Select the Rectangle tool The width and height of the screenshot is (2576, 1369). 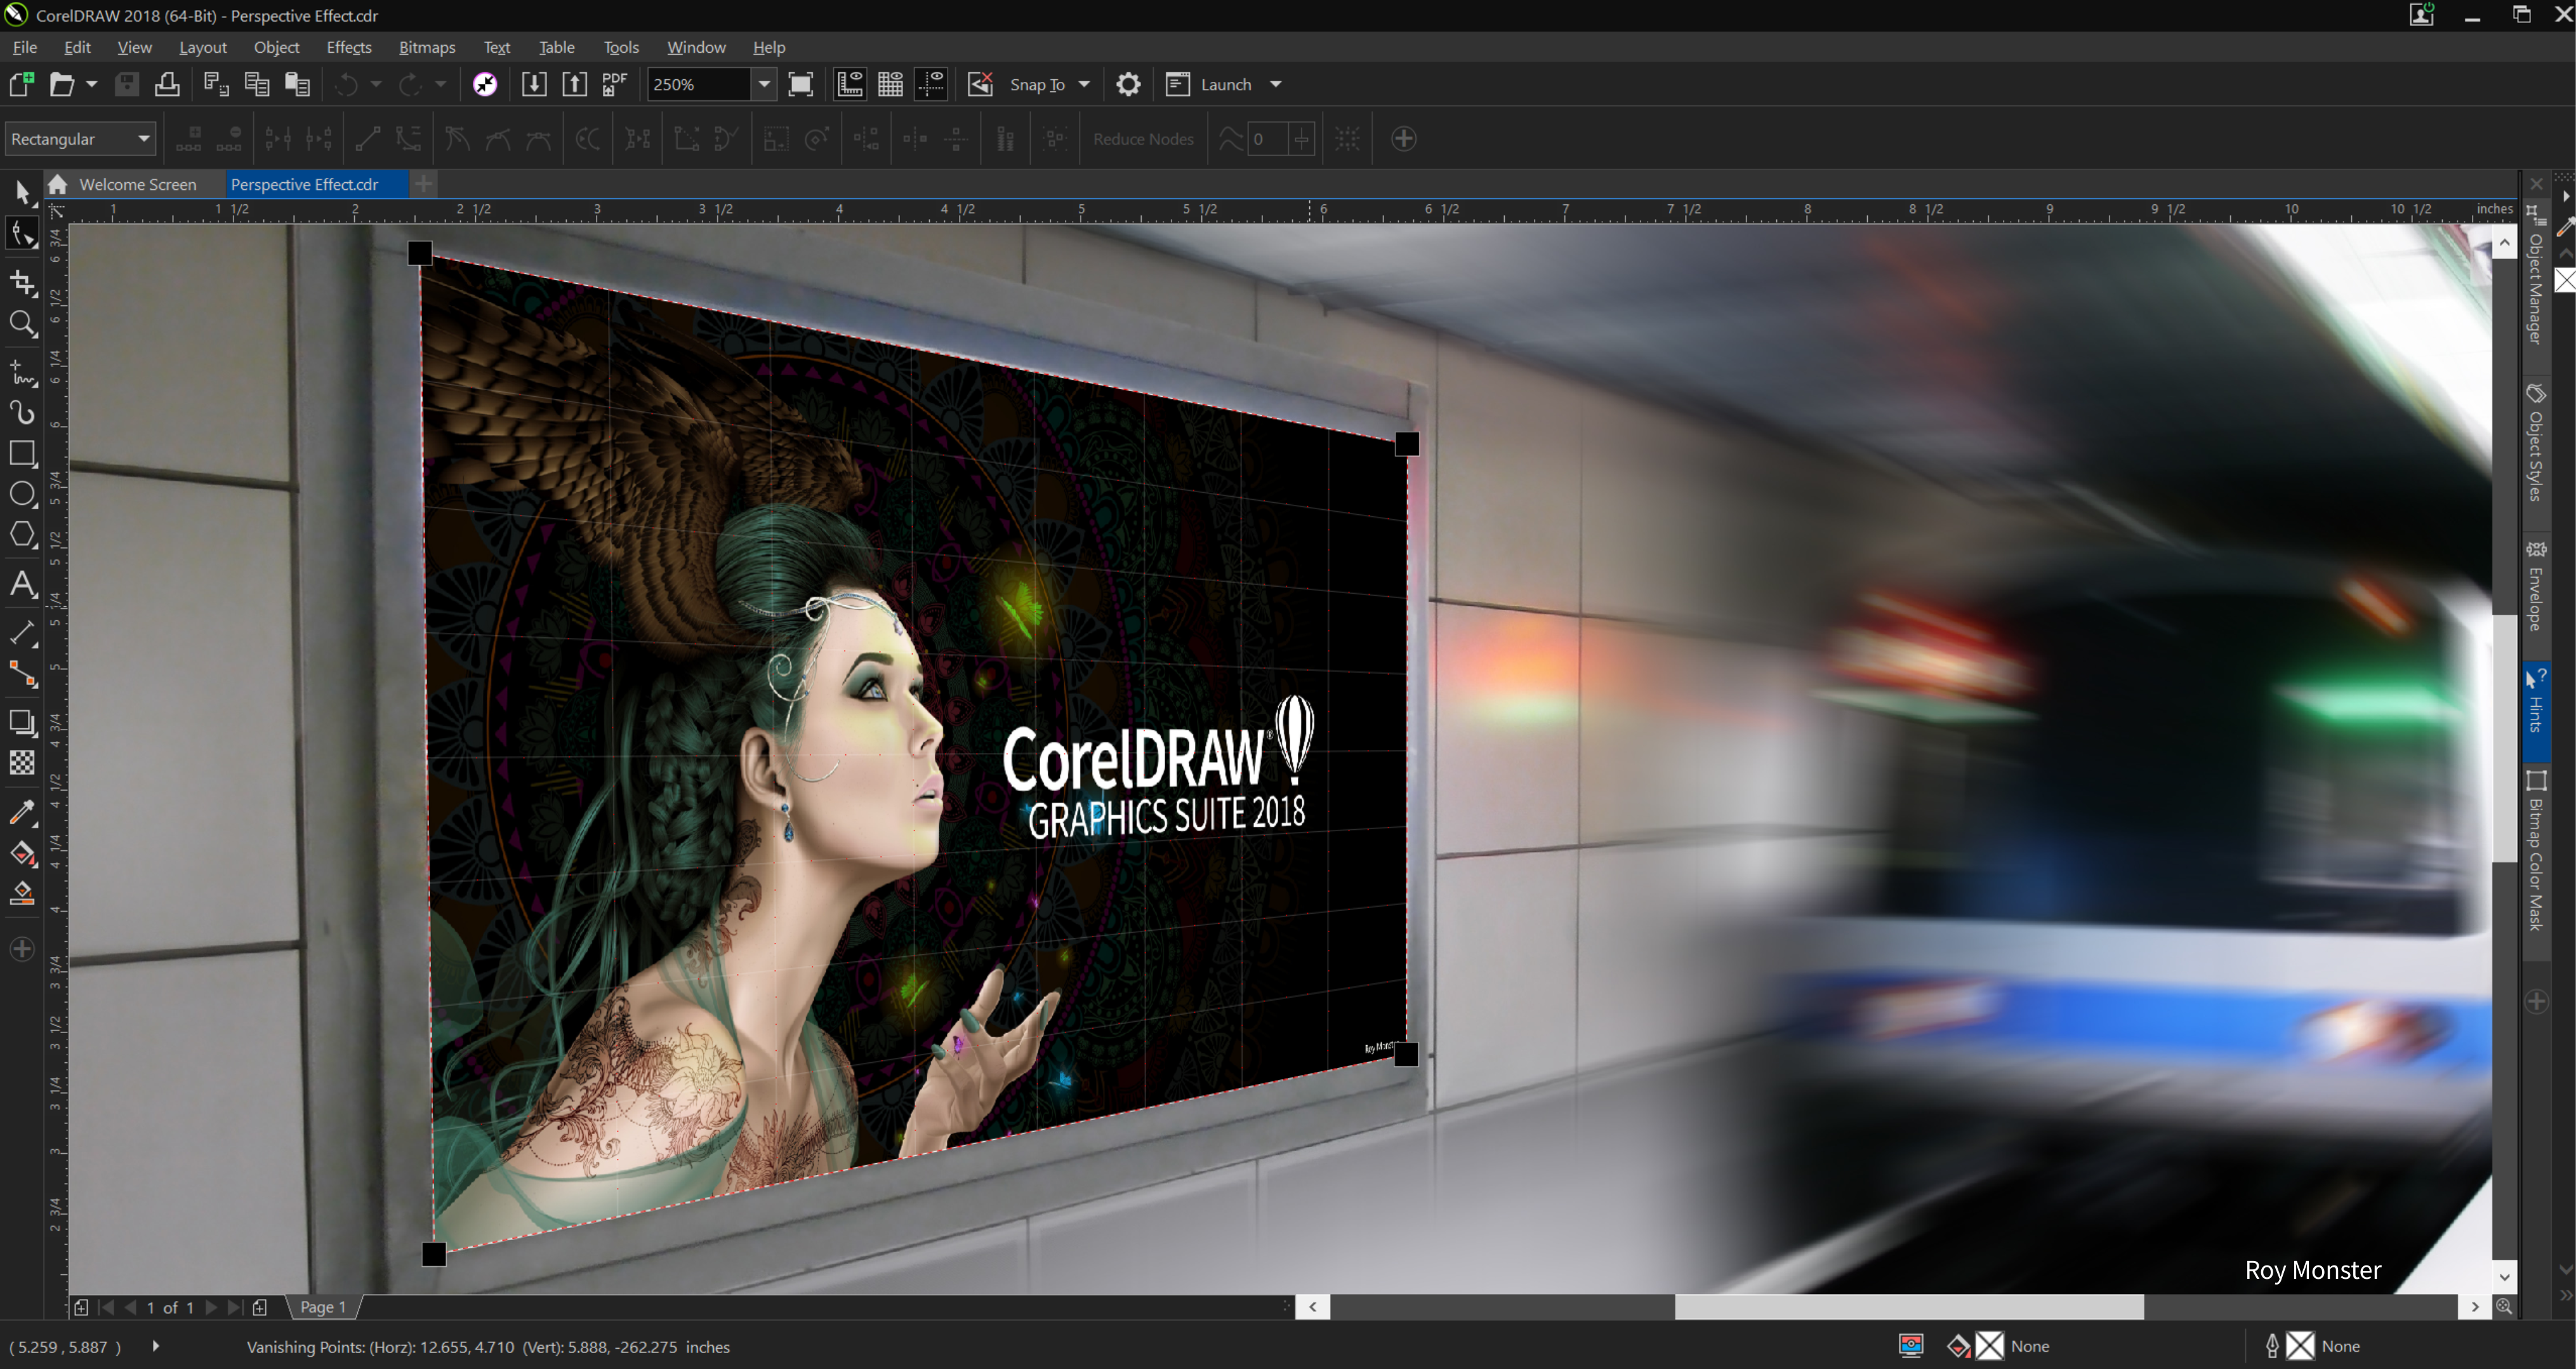coord(22,453)
